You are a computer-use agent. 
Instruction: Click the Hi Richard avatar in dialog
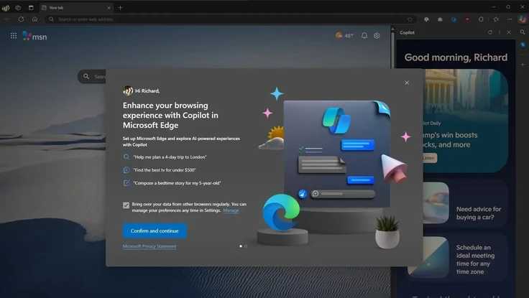(x=128, y=90)
